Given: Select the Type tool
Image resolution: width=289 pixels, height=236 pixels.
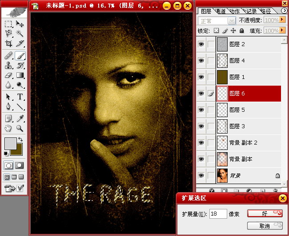Looking at the screenshot, I should tap(20, 97).
